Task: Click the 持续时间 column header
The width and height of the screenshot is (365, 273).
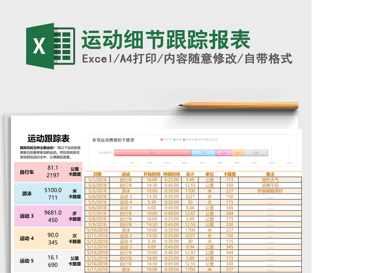Action: pos(172,174)
